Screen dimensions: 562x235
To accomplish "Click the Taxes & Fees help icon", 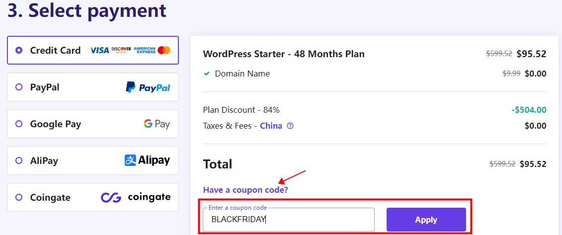I will tap(290, 126).
